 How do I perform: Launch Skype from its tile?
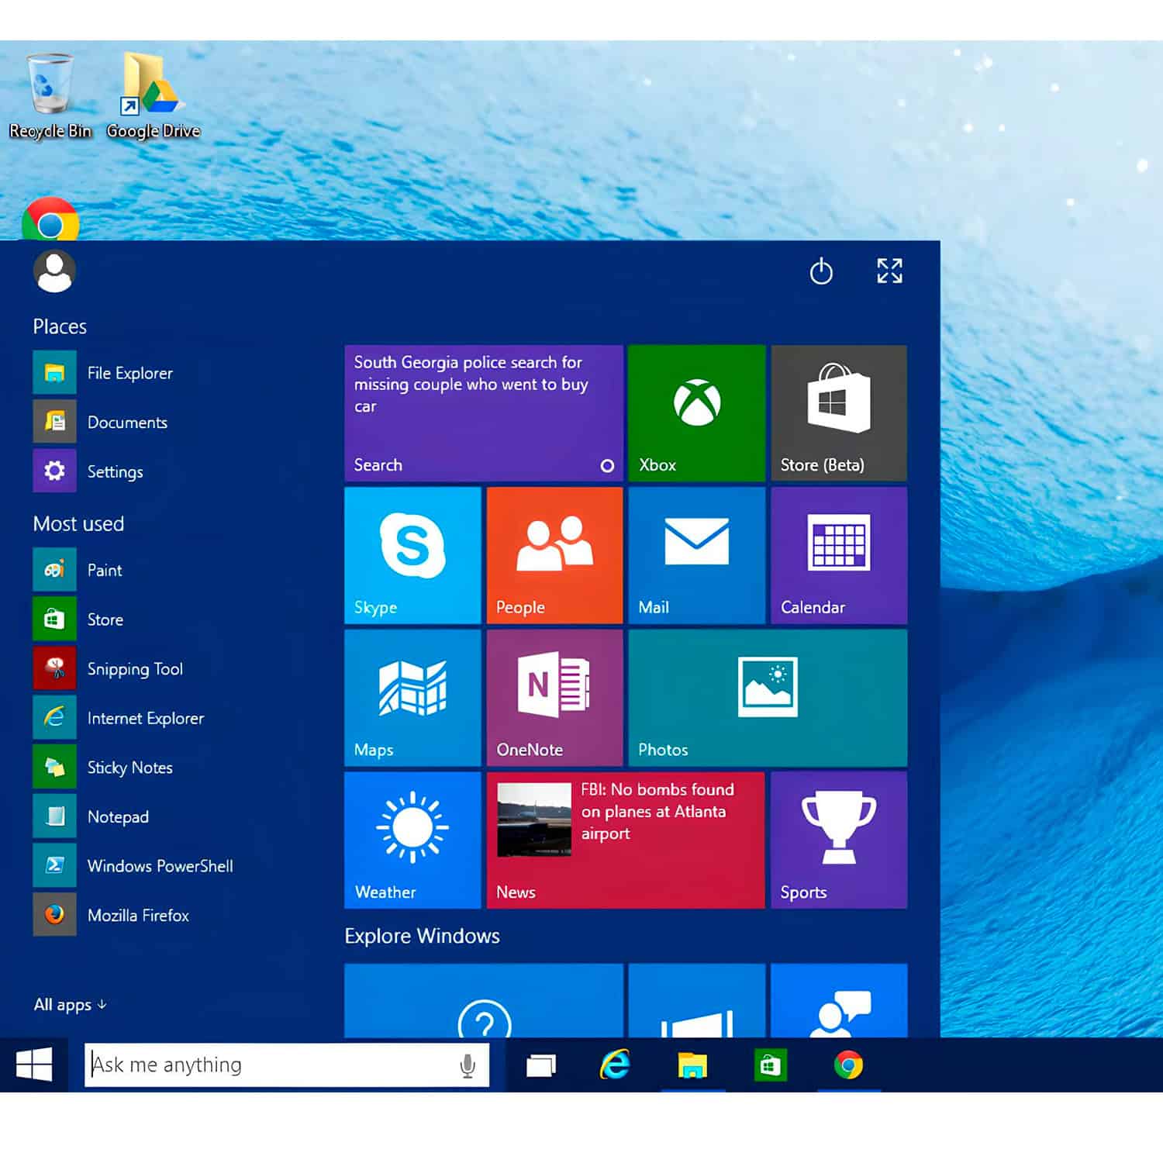(x=412, y=554)
